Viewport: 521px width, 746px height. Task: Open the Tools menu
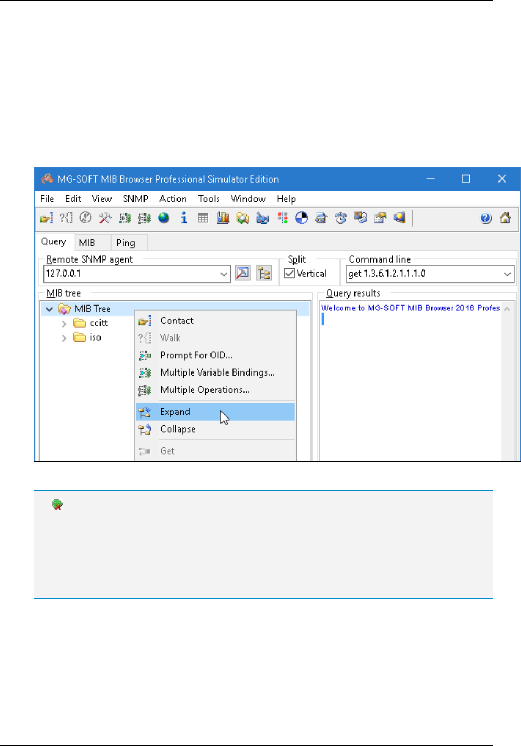209,199
